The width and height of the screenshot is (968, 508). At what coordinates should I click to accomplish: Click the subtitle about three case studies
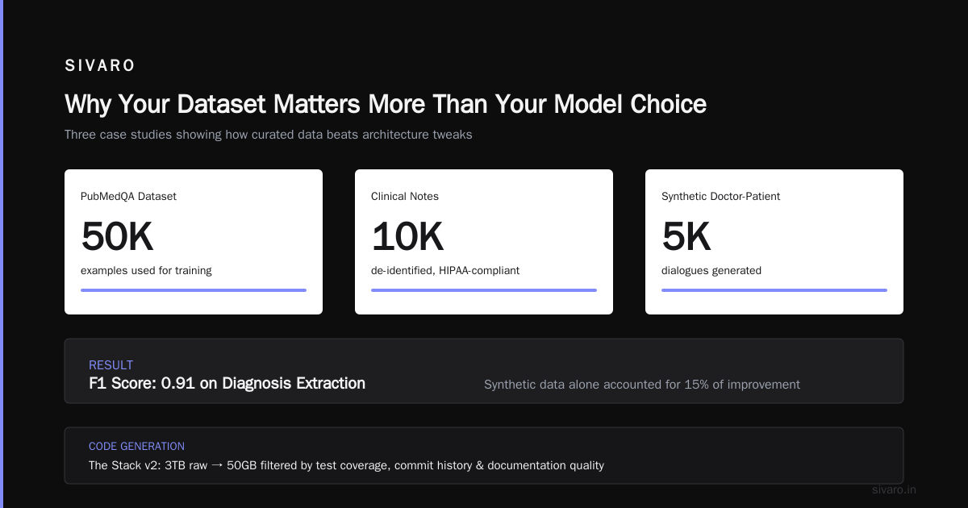tap(269, 135)
